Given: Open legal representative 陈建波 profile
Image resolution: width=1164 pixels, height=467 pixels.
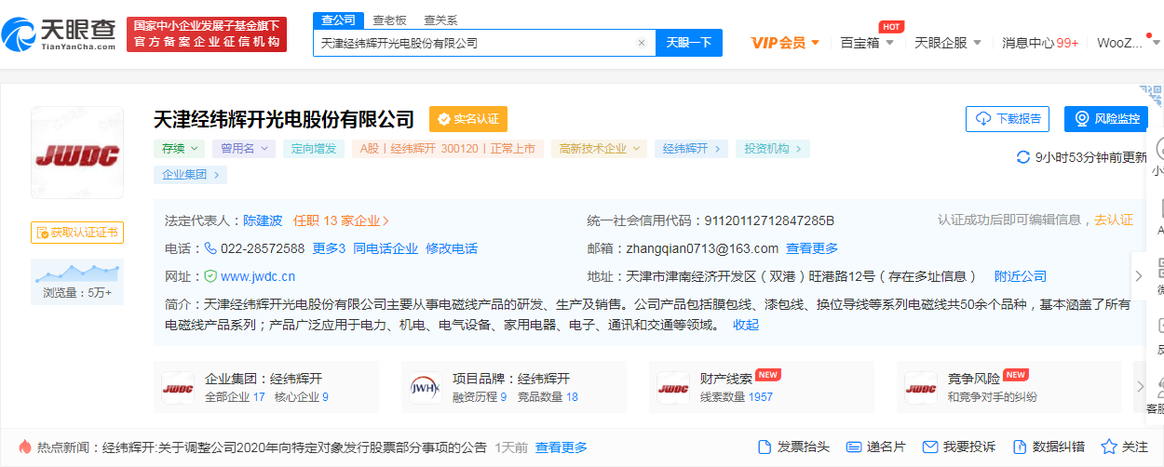Looking at the screenshot, I should click(263, 220).
